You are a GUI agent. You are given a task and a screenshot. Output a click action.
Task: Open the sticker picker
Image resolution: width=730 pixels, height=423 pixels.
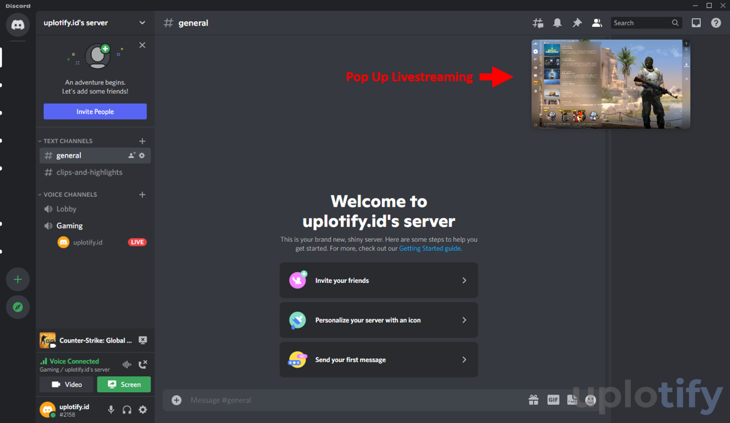tap(572, 400)
